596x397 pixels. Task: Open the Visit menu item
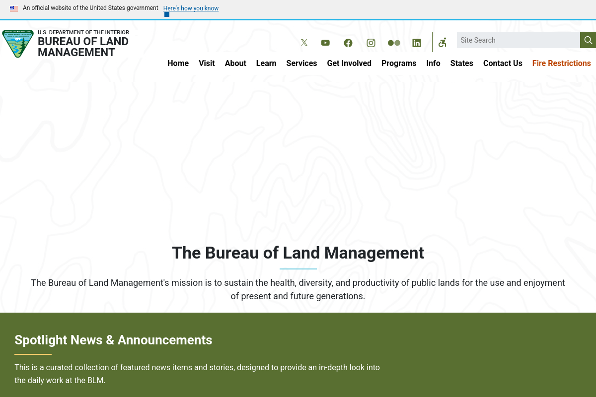pyautogui.click(x=207, y=63)
